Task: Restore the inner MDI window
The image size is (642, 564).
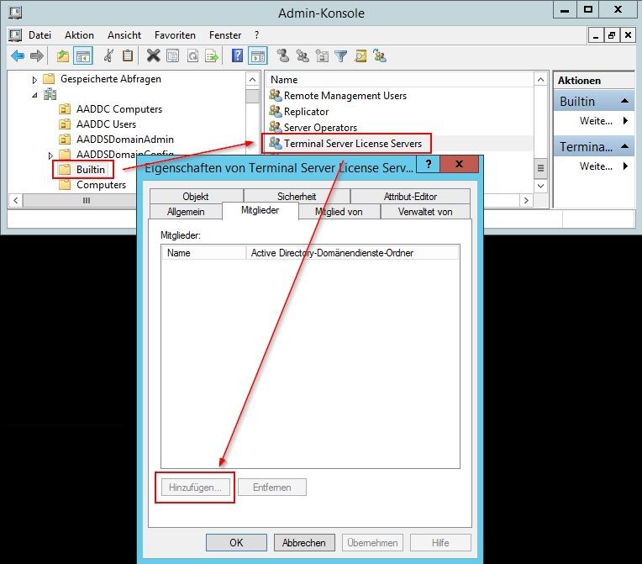Action: click(x=612, y=35)
